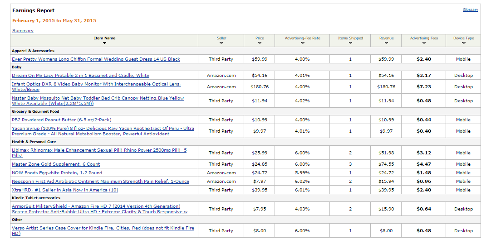
Task: Sort by Price column arrow
Action: 260,43
